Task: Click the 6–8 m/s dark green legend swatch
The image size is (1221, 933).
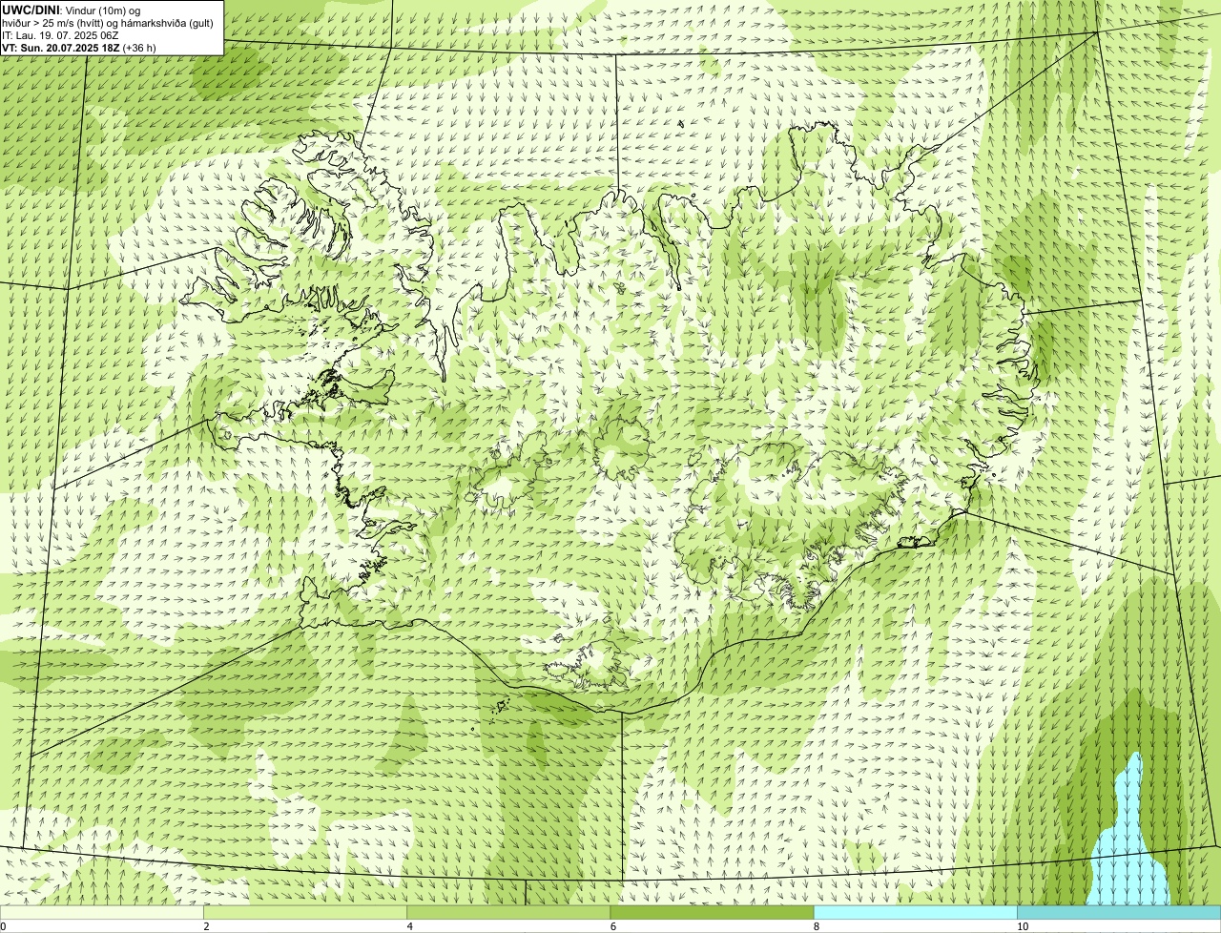Action: click(x=712, y=913)
